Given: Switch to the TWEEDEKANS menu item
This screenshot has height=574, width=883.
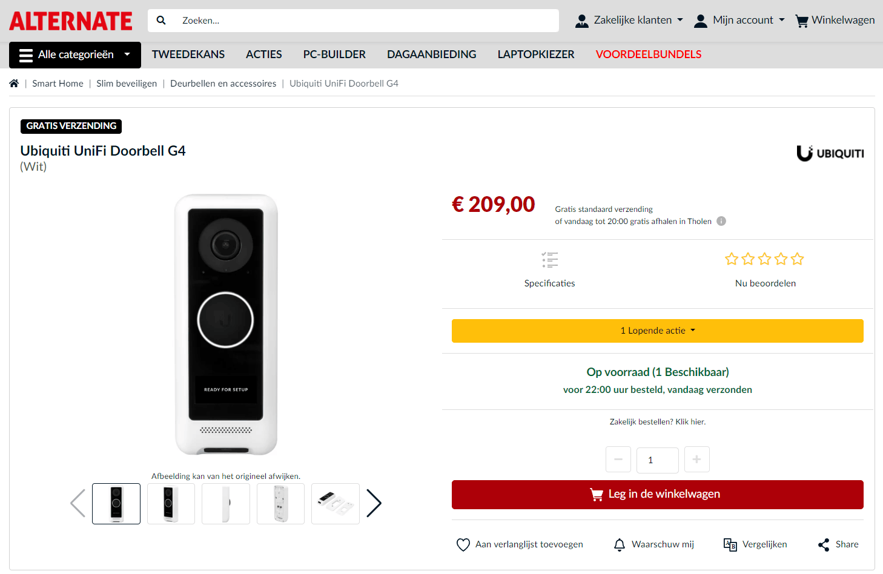Looking at the screenshot, I should (188, 54).
